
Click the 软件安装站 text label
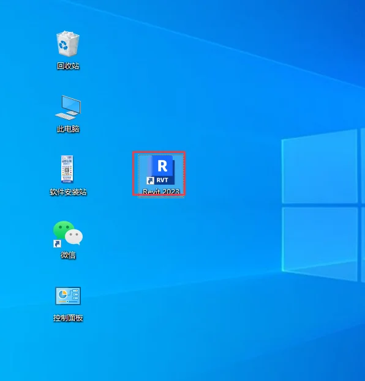[x=68, y=192]
